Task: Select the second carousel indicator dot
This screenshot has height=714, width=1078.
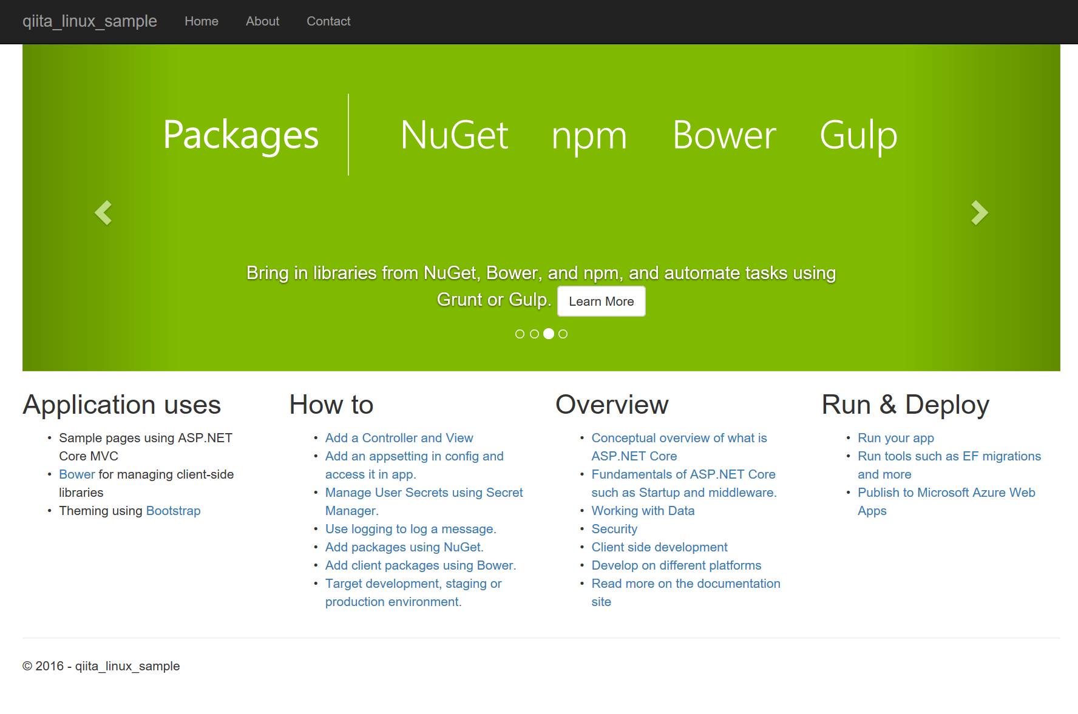Action: pos(535,334)
